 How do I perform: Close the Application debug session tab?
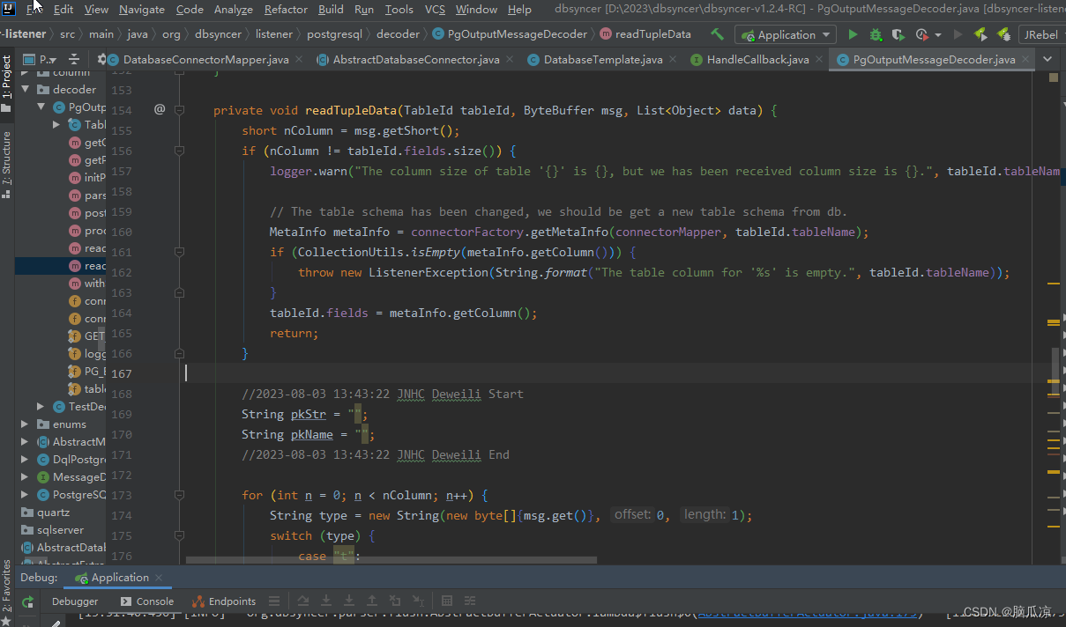[160, 579]
